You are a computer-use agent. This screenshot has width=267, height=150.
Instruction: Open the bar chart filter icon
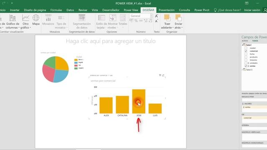click(x=160, y=75)
